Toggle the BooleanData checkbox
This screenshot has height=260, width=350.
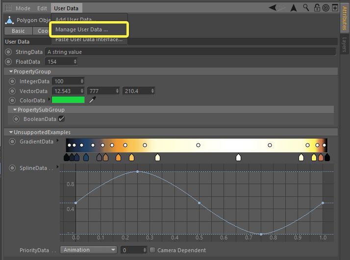tap(62, 118)
